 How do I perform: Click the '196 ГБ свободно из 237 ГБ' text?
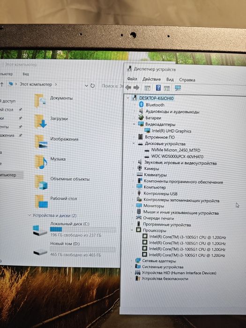(x=76, y=235)
